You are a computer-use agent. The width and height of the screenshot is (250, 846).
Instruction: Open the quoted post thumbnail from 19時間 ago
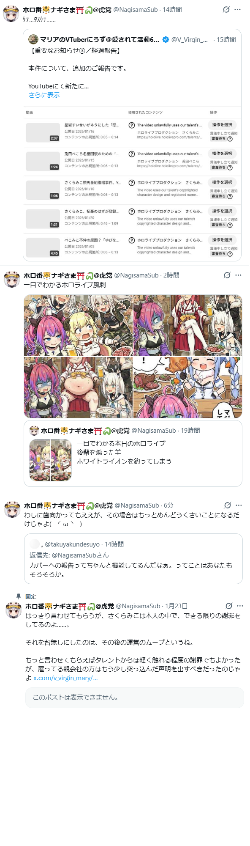51,460
